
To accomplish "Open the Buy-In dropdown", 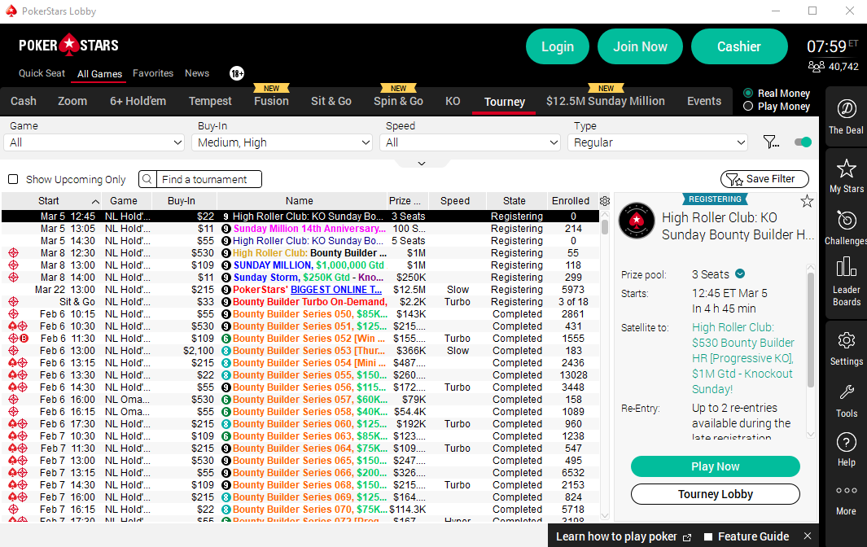I will point(282,142).
